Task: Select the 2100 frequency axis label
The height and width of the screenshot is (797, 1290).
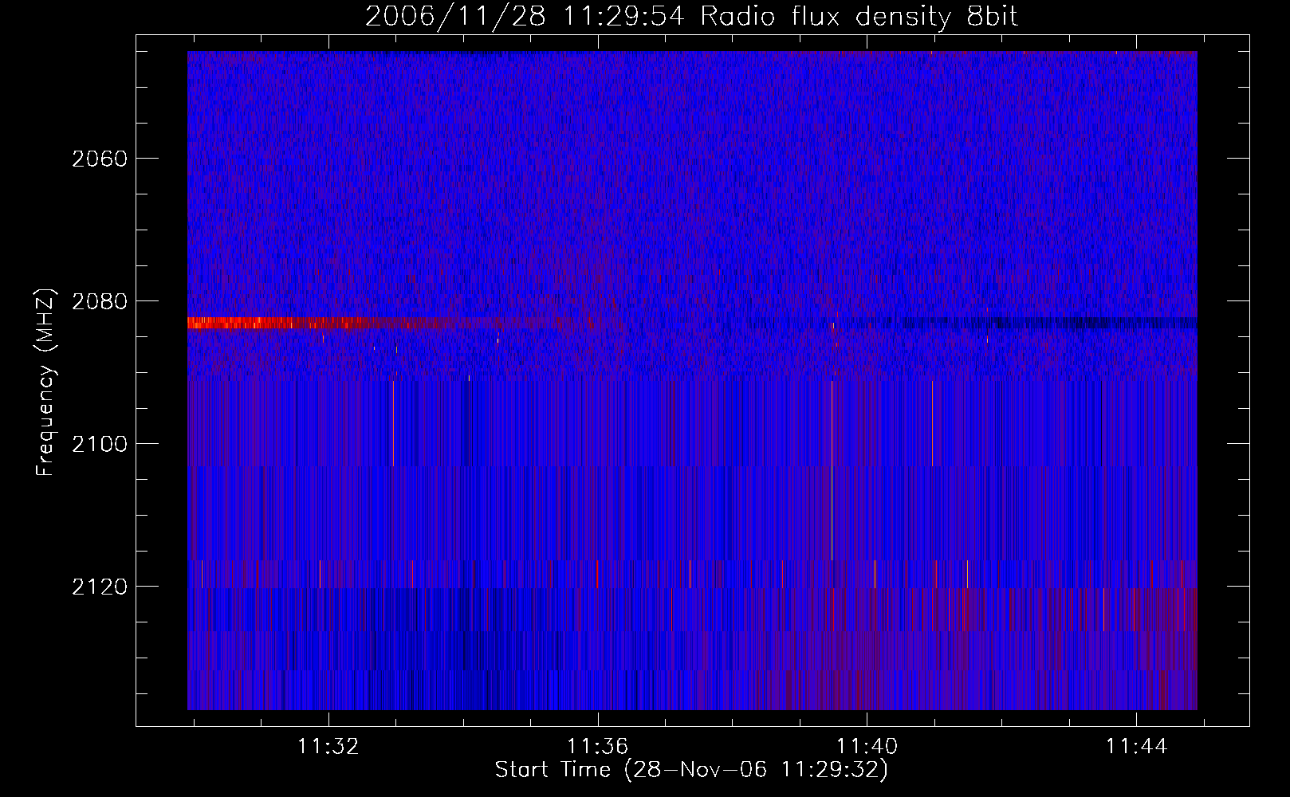Action: click(x=100, y=444)
